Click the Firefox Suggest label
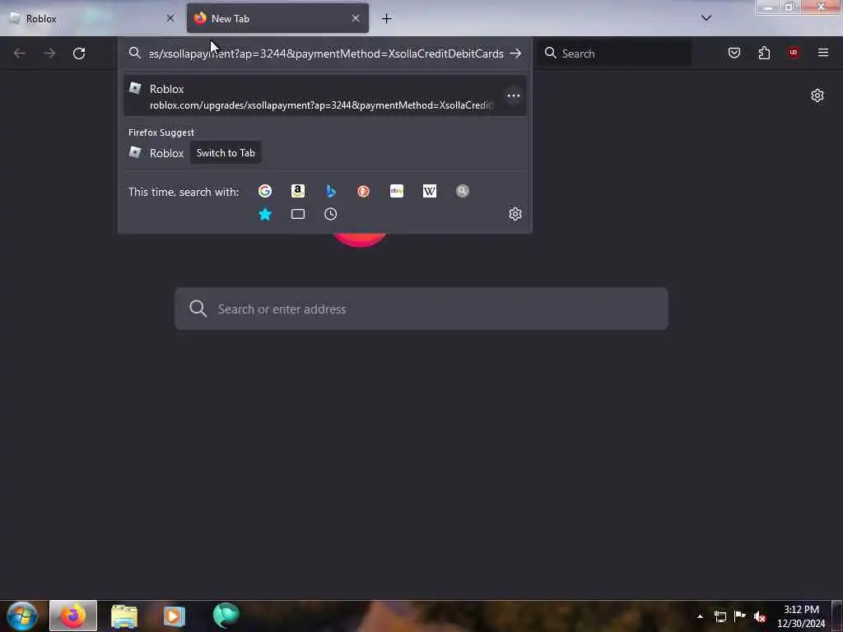843x632 pixels. pos(161,132)
